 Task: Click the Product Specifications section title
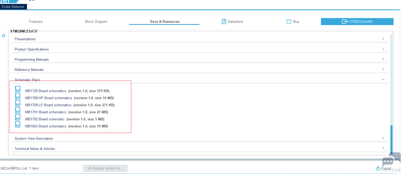pyautogui.click(x=32, y=49)
